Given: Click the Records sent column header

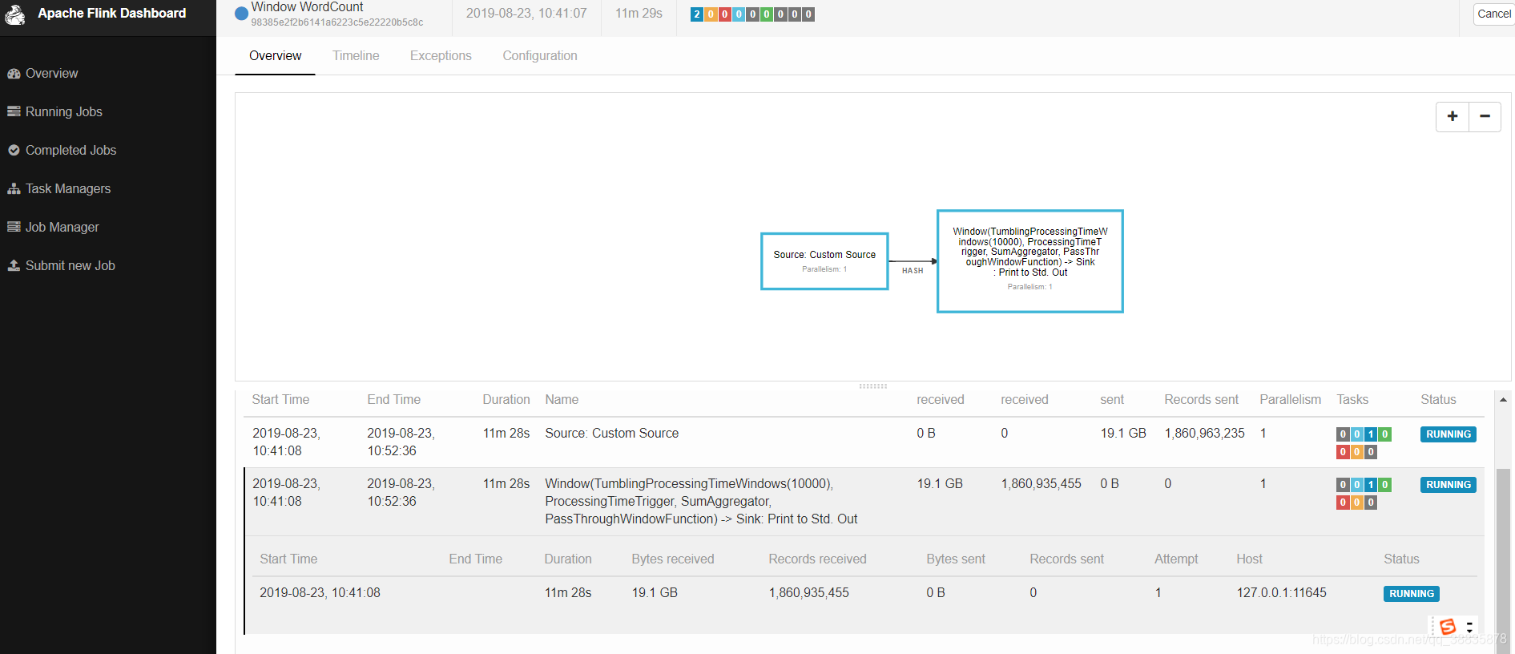Looking at the screenshot, I should (1201, 399).
